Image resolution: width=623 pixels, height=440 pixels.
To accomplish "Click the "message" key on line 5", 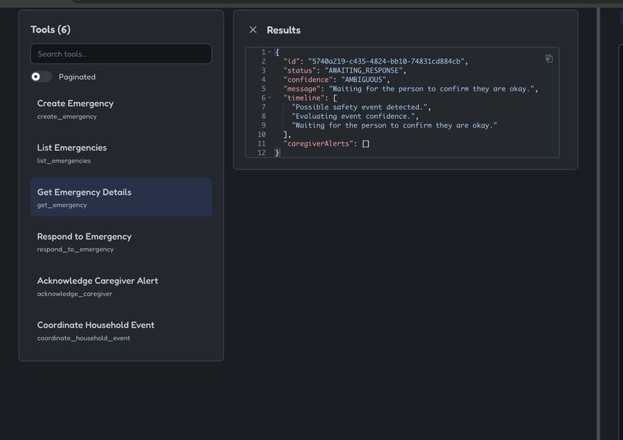I will point(302,89).
